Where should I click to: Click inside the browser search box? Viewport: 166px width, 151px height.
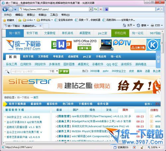point(132,9)
